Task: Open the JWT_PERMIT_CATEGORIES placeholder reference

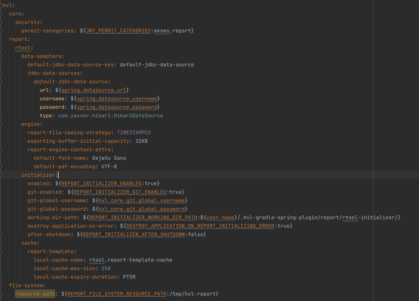Action: [118, 31]
